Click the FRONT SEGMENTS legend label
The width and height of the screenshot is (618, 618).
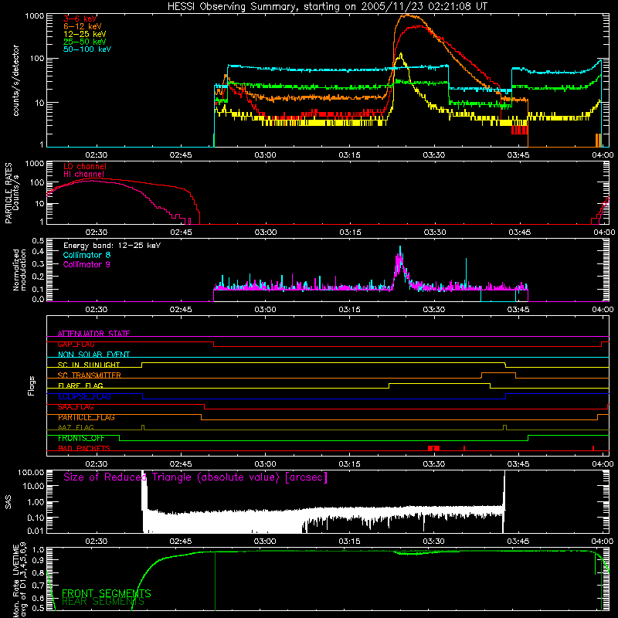[107, 593]
